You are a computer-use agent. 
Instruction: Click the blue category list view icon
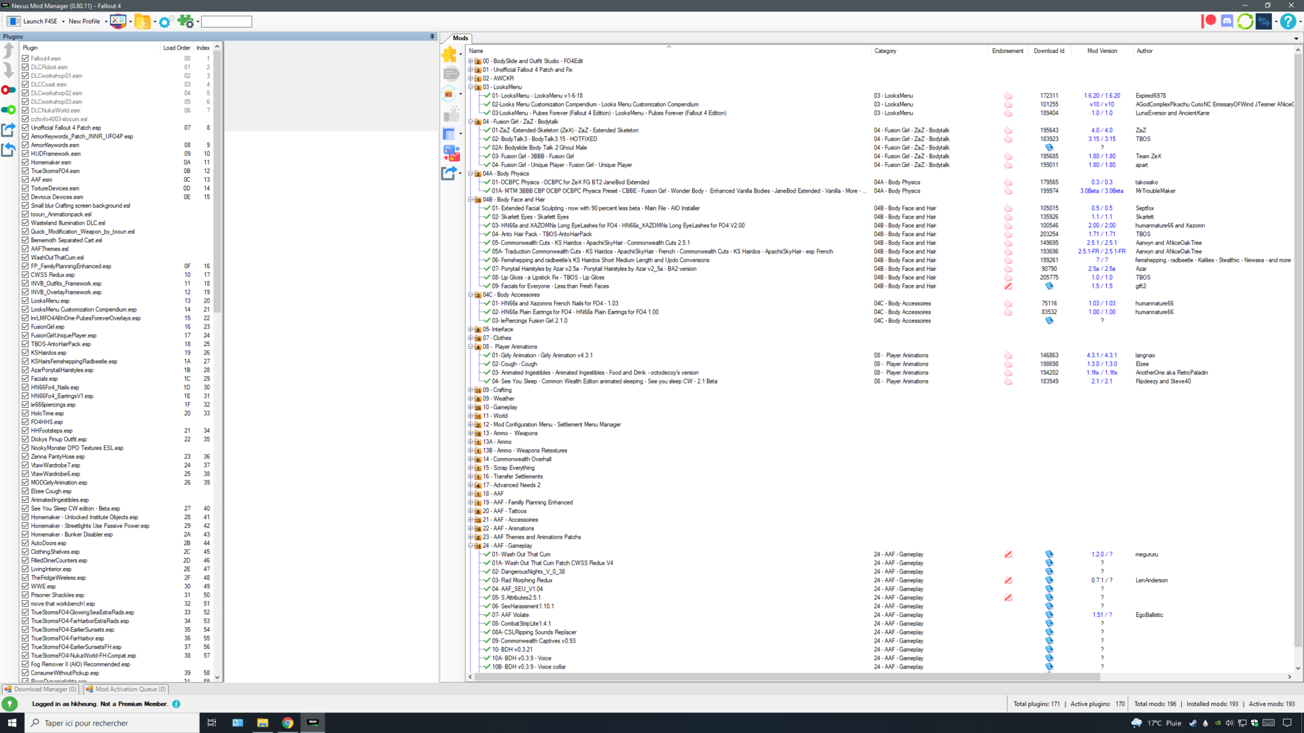(x=449, y=134)
